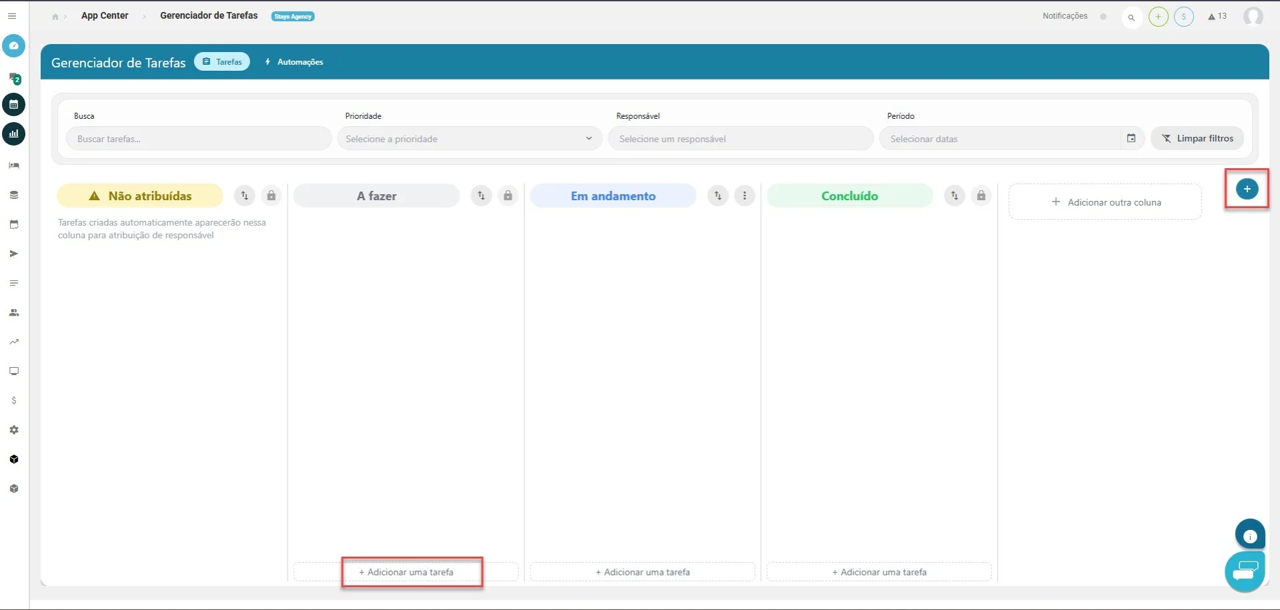Image resolution: width=1280 pixels, height=610 pixels.
Task: Open the trending line icon in sidebar
Action: tap(14, 342)
